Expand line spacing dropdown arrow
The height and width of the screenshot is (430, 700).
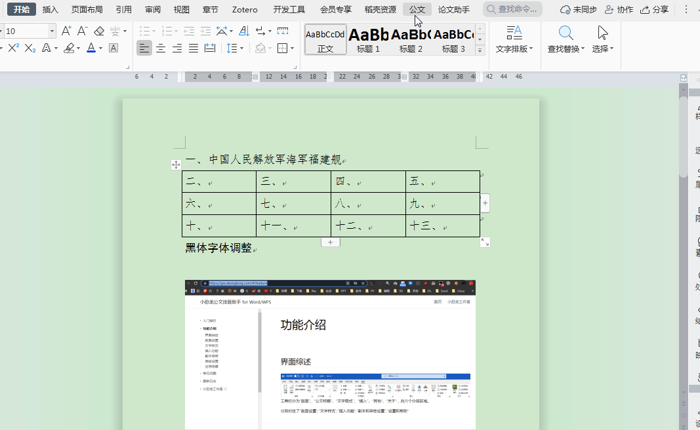(x=241, y=48)
